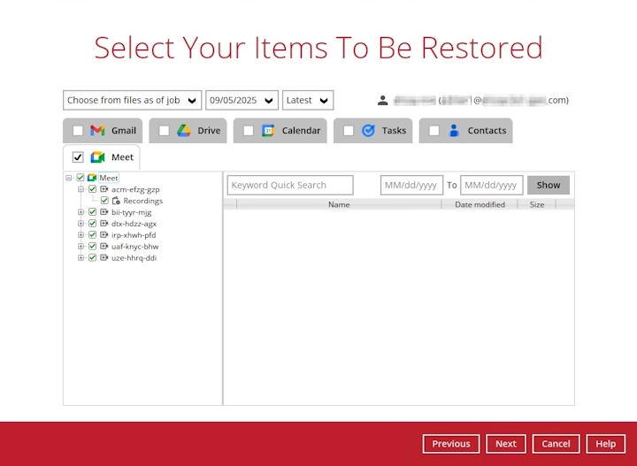Open the 09/05/2025 date dropdown
637x466 pixels.
(242, 101)
